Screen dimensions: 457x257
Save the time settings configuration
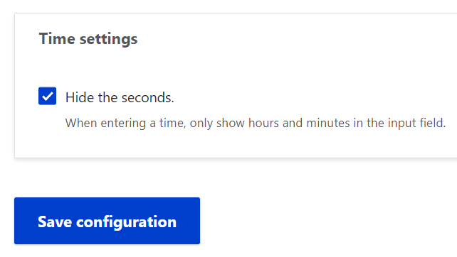107,221
